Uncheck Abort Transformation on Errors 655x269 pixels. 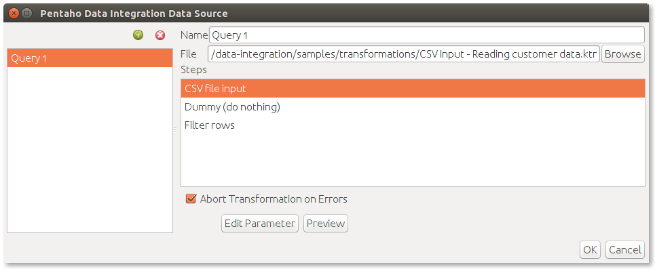191,199
